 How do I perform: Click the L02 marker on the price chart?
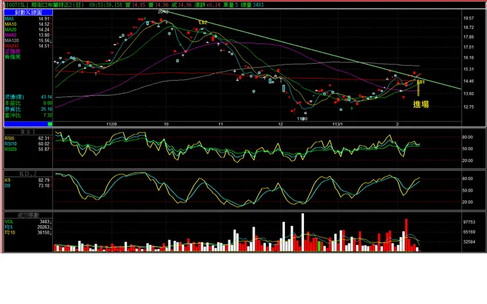203,22
